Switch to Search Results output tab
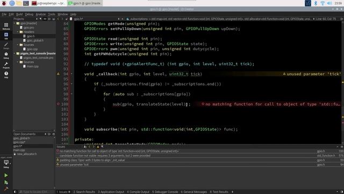 [x=84, y=192]
